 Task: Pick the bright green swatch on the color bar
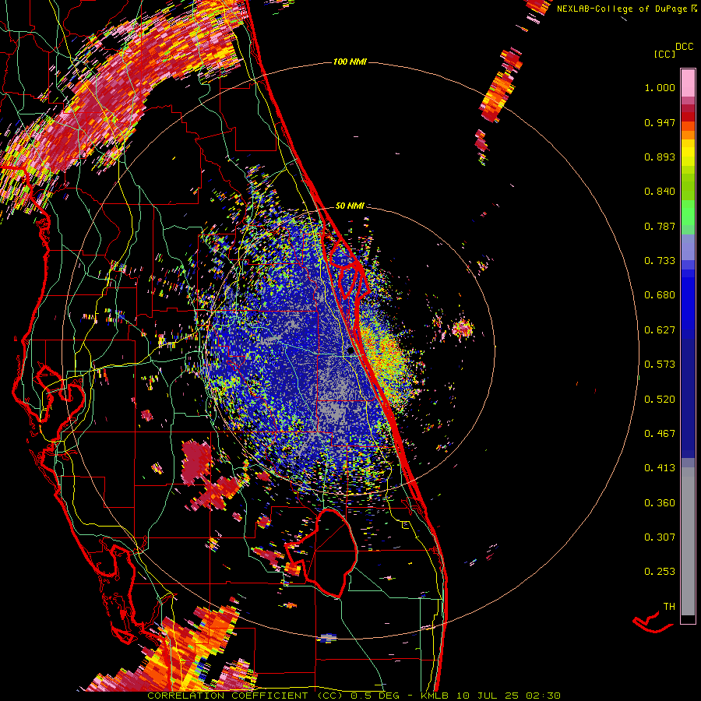pyautogui.click(x=688, y=213)
